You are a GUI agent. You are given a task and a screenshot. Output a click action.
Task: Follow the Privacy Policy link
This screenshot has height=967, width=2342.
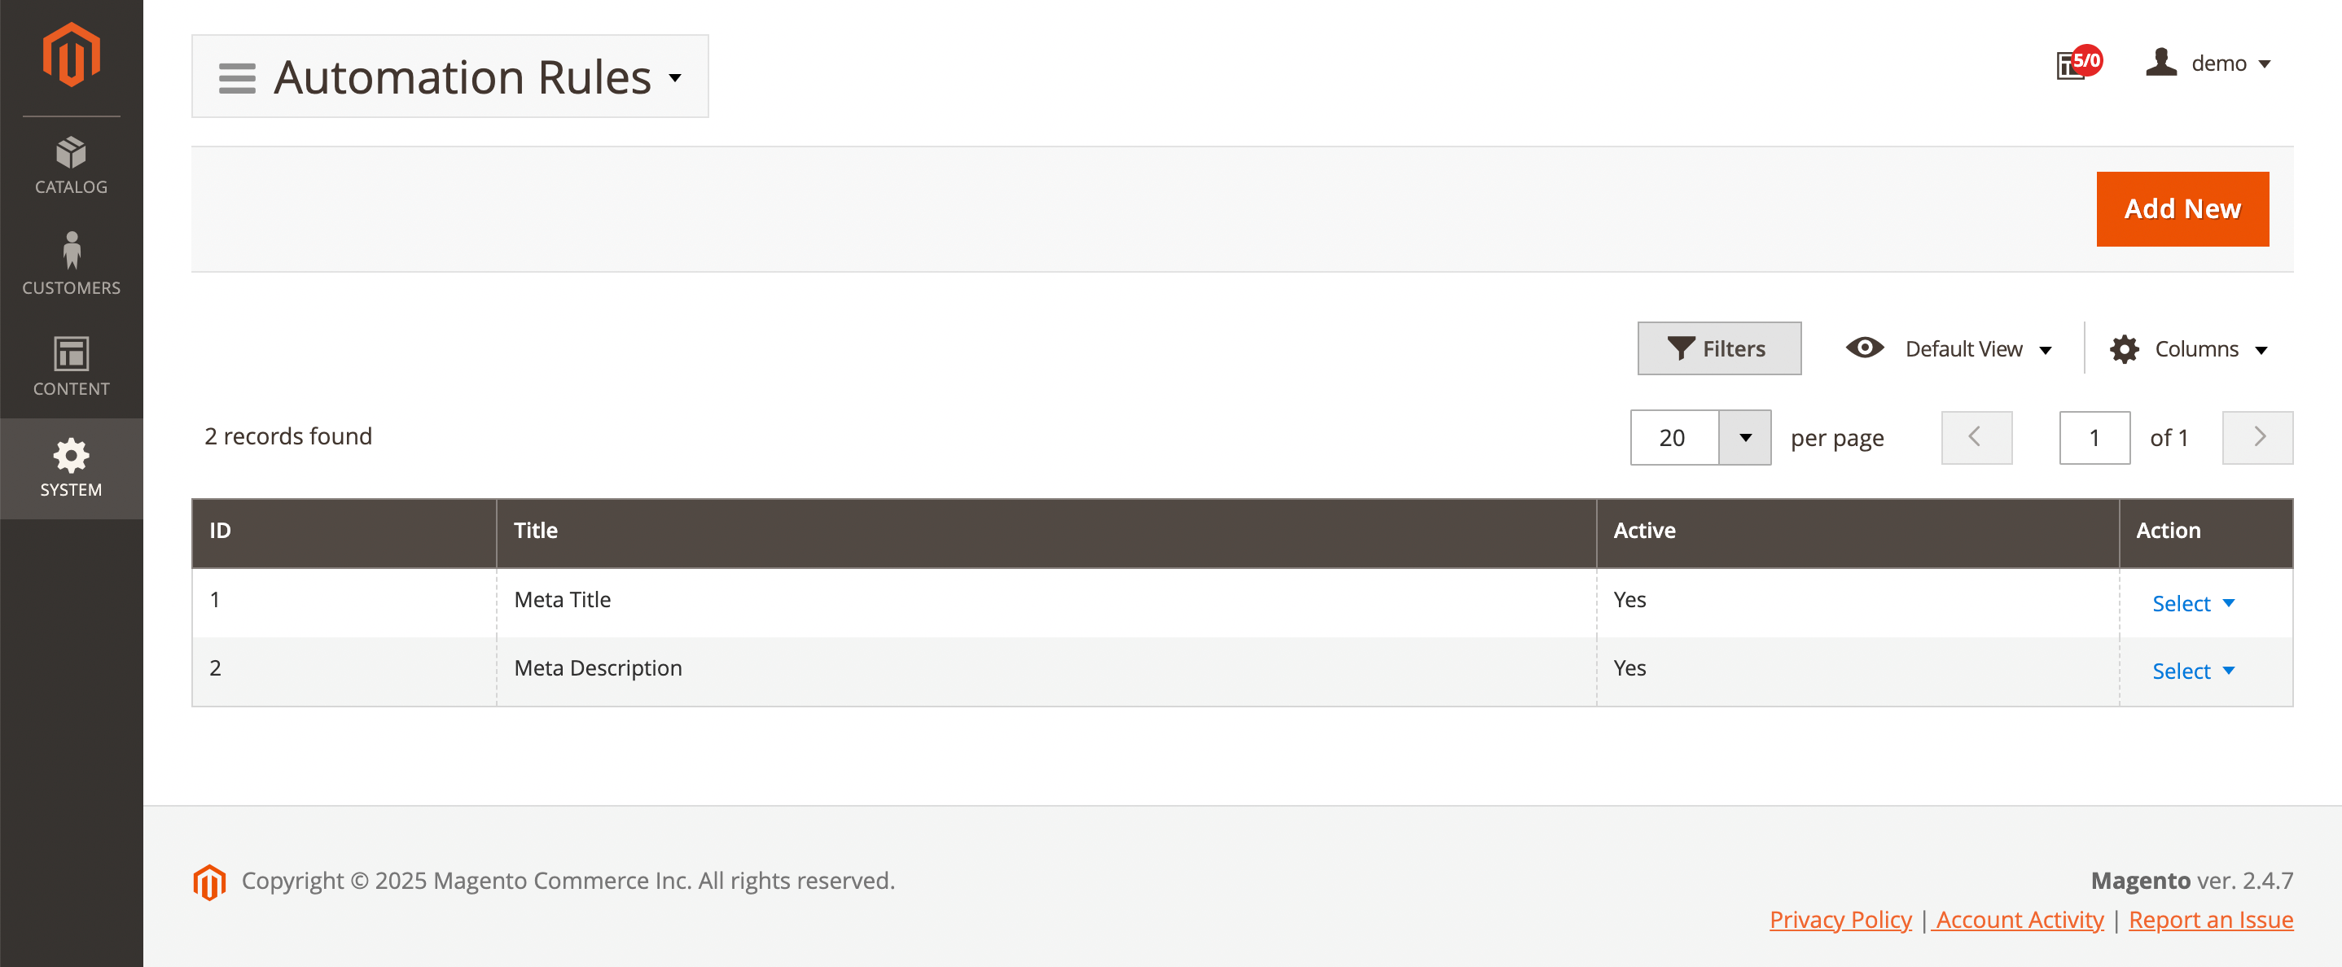(1840, 919)
